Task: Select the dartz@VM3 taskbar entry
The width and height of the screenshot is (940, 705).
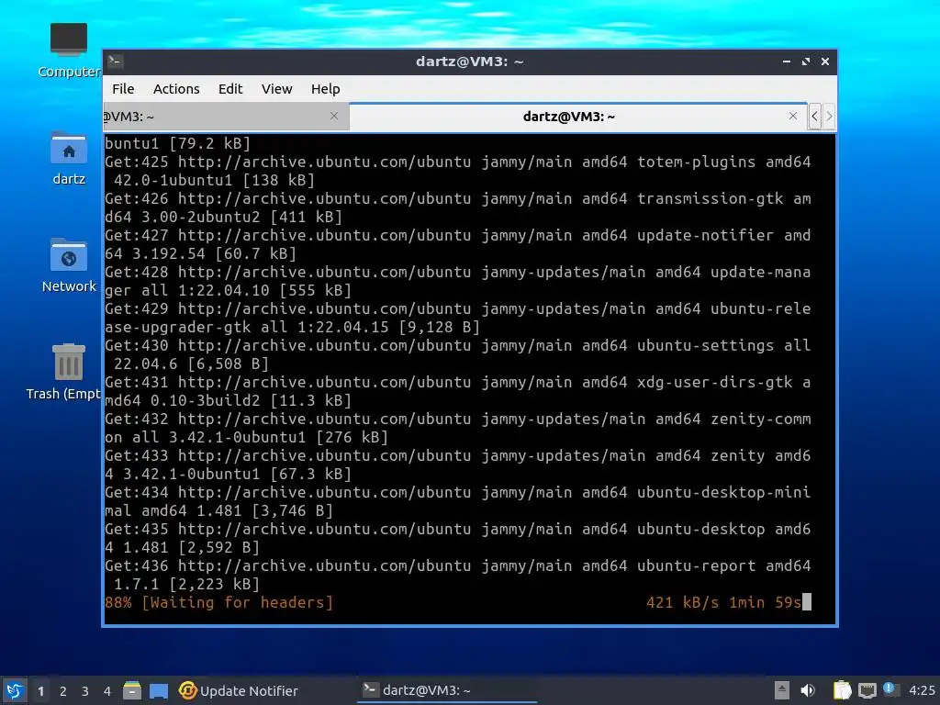Action: tap(447, 690)
